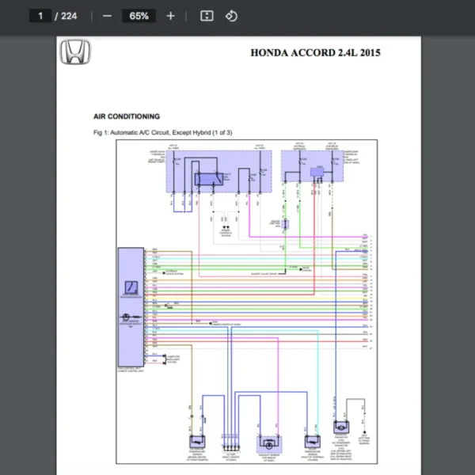Select the AIR CONDITIONING heading
The image size is (475, 475).
coord(126,116)
